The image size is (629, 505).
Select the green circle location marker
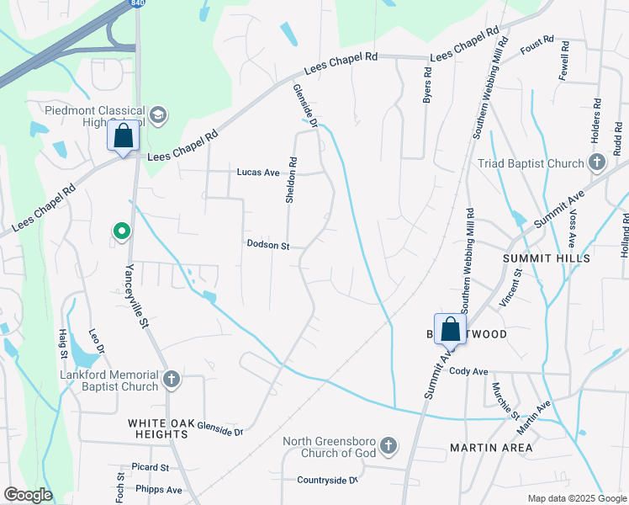tap(122, 232)
